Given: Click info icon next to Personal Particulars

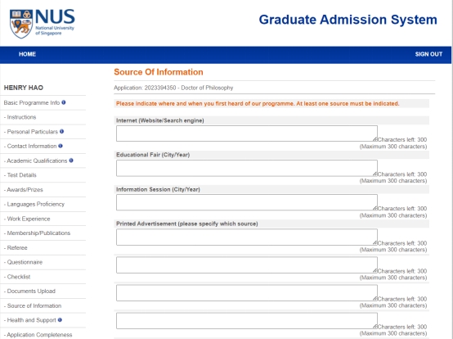Looking at the screenshot, I should tap(62, 131).
